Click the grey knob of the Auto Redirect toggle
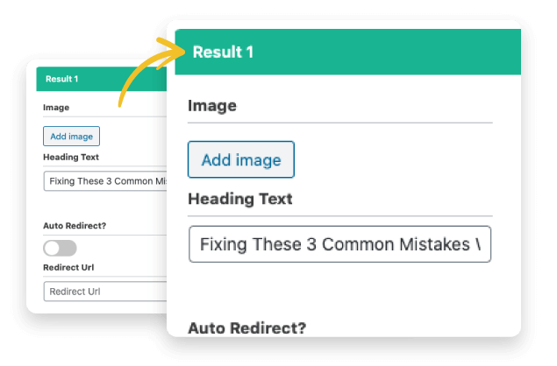 coord(52,248)
